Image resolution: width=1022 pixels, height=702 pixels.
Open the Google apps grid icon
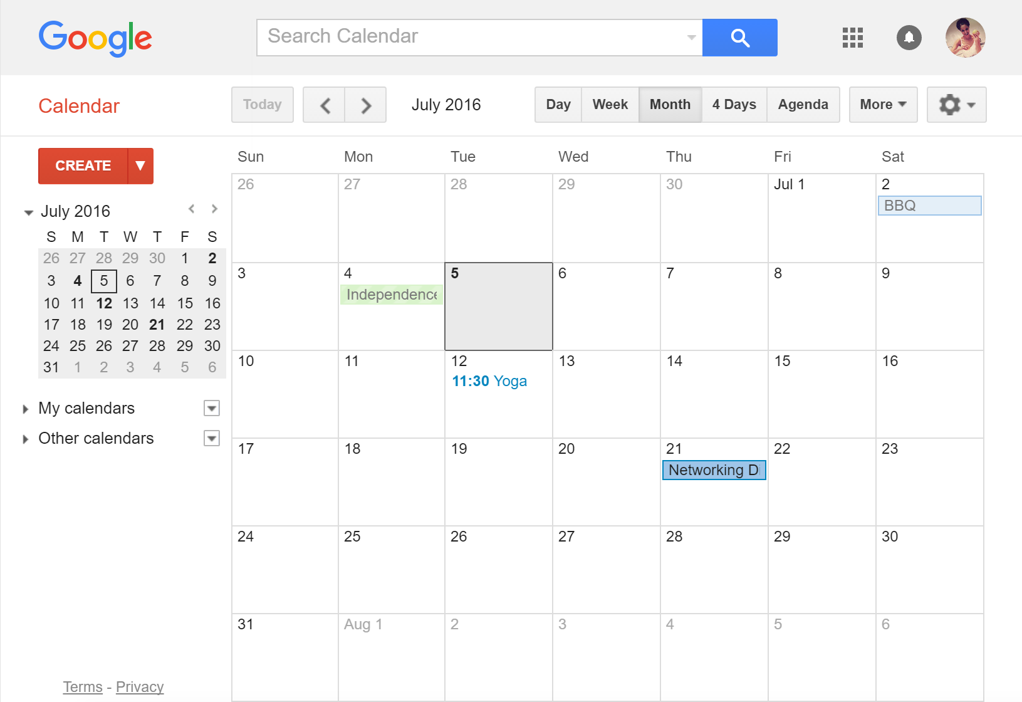[852, 38]
